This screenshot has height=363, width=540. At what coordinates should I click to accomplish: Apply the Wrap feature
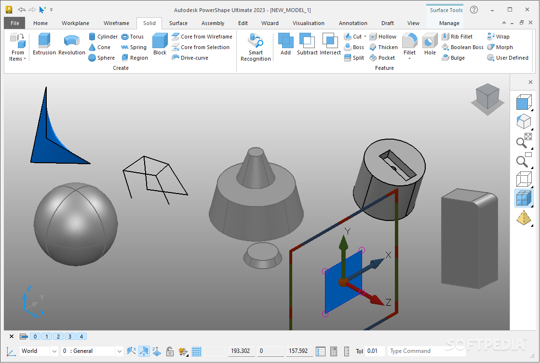pos(499,37)
